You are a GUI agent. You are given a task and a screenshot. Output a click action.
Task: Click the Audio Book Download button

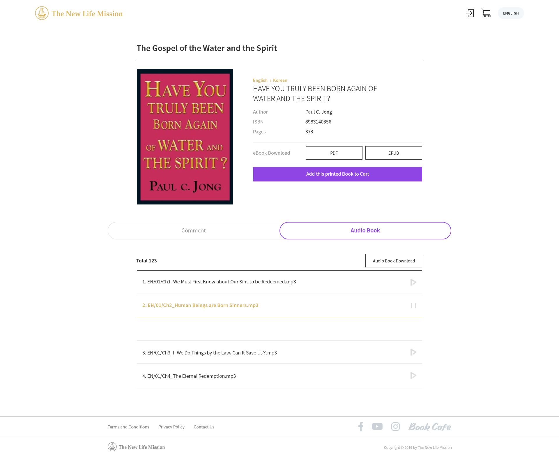[x=394, y=261]
